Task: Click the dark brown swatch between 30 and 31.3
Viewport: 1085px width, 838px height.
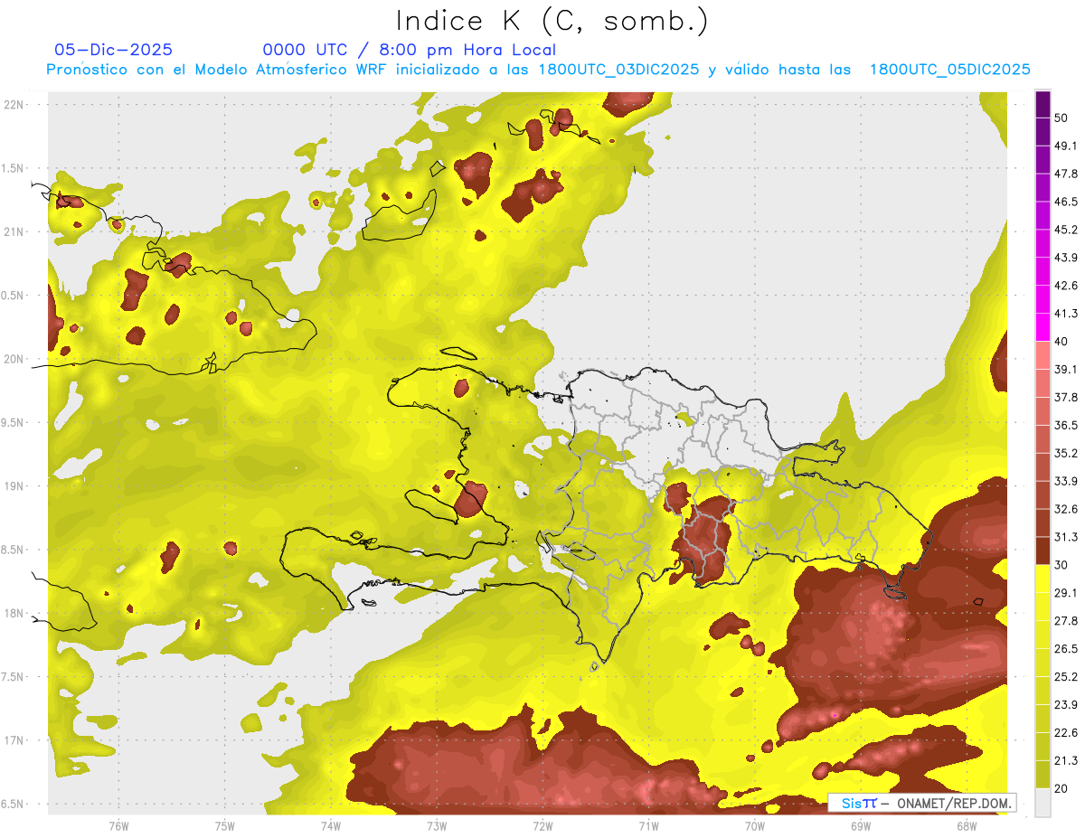Action: (x=1043, y=551)
